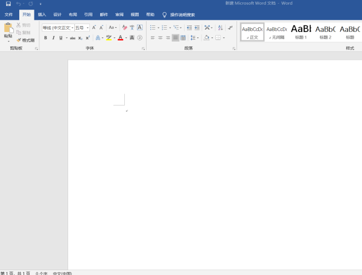The height and width of the screenshot is (275, 362).
Task: Switch to the 布局 tab
Action: click(73, 14)
